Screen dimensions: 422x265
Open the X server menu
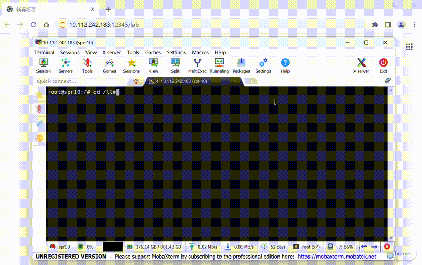[x=111, y=52]
